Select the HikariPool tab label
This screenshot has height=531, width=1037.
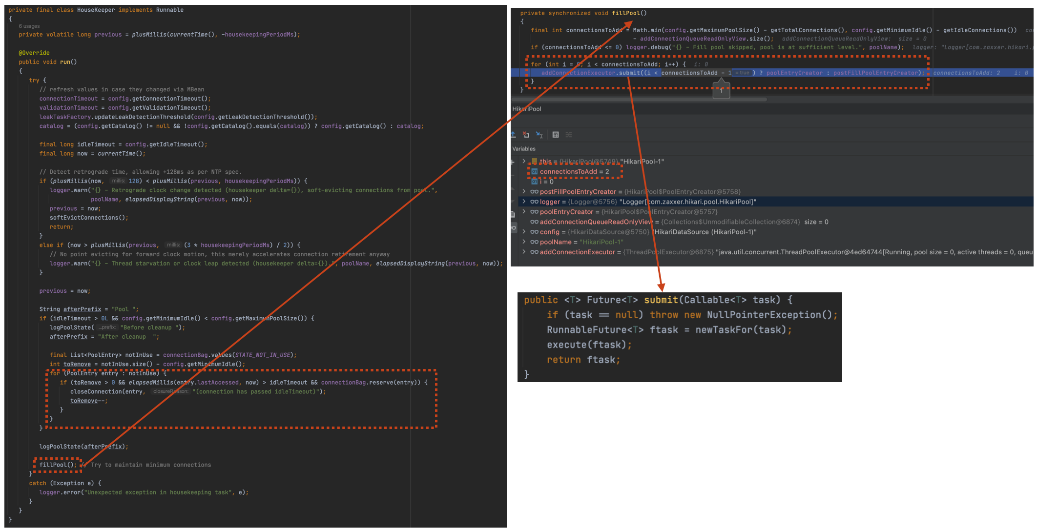(x=527, y=109)
